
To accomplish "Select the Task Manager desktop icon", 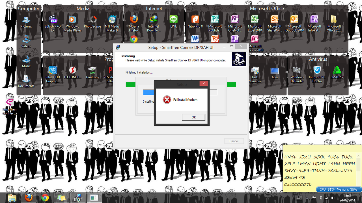I will [255, 74].
